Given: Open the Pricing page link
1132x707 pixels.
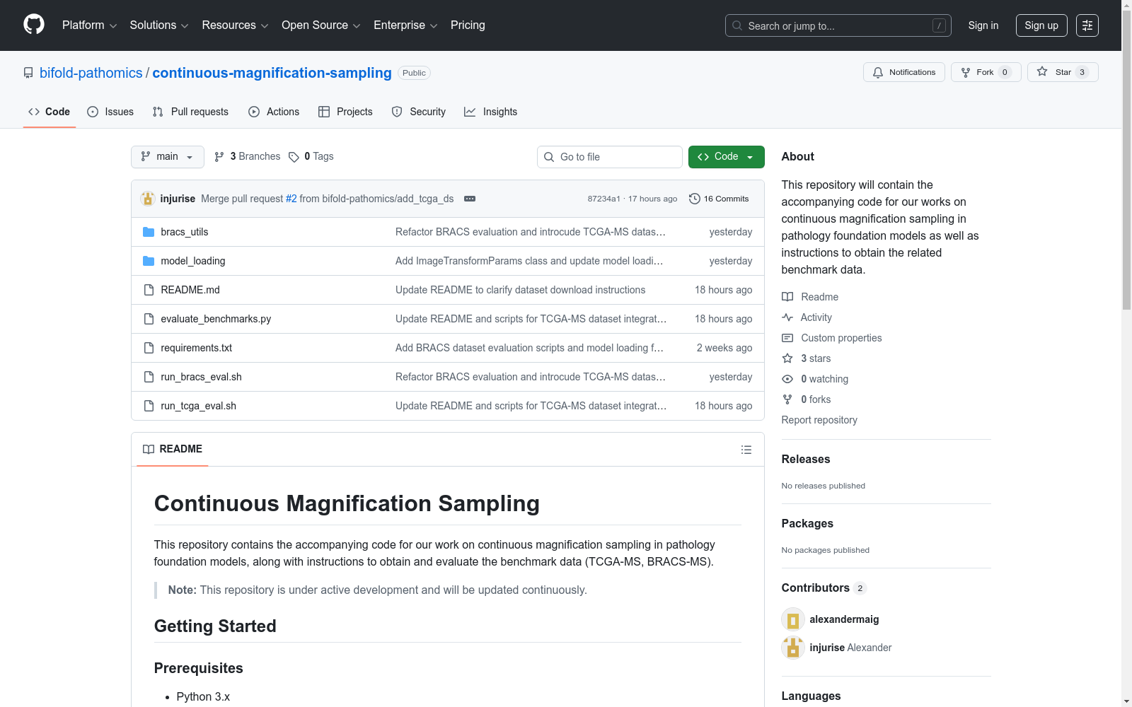Looking at the screenshot, I should click(468, 25).
